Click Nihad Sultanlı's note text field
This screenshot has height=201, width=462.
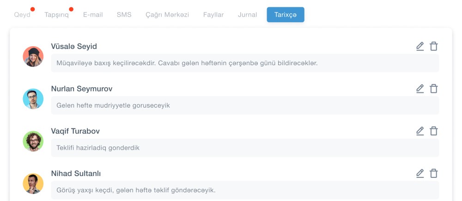[245, 190]
